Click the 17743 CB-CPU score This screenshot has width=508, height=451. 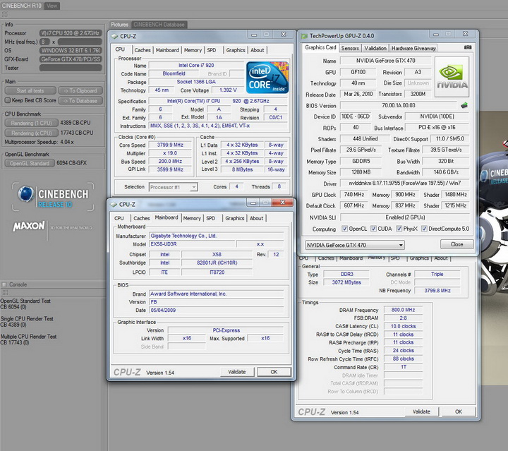pos(77,133)
